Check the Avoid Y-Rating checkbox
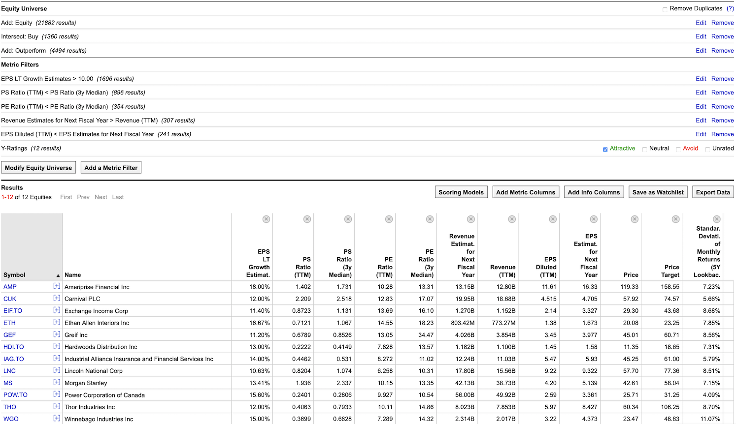This screenshot has height=424, width=736. [678, 149]
